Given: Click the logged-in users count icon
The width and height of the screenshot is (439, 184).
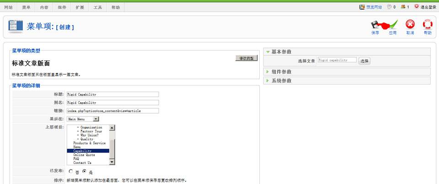Looking at the screenshot, I should [403, 7].
